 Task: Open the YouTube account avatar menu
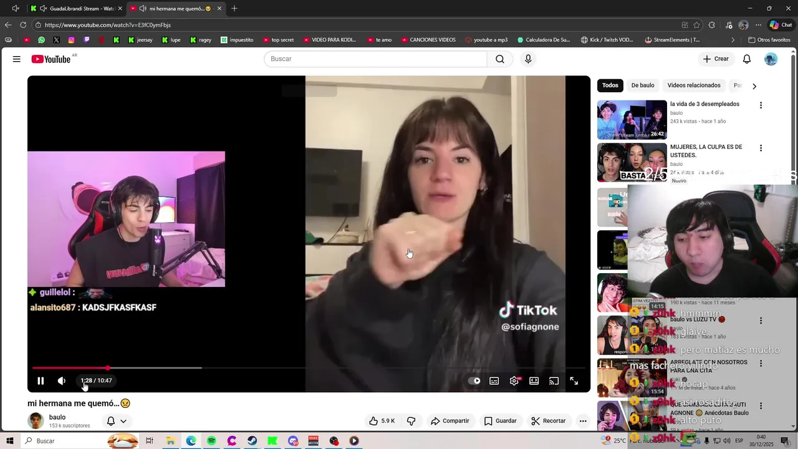coord(771,59)
